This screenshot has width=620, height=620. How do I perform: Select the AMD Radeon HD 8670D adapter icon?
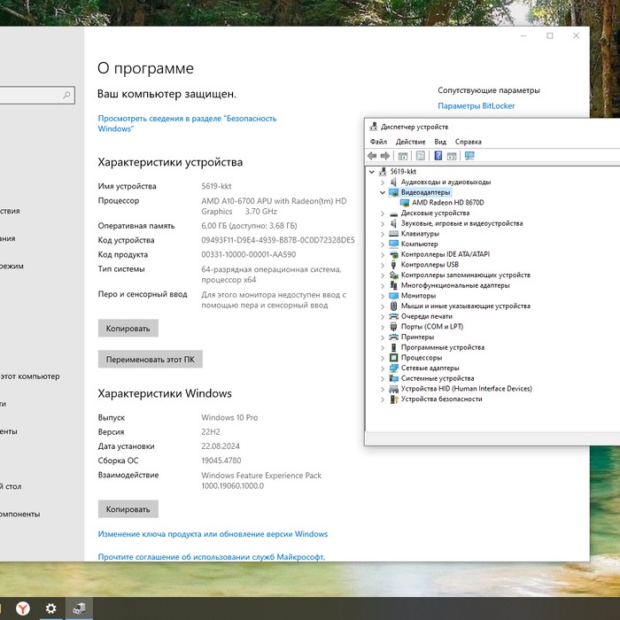[x=405, y=203]
